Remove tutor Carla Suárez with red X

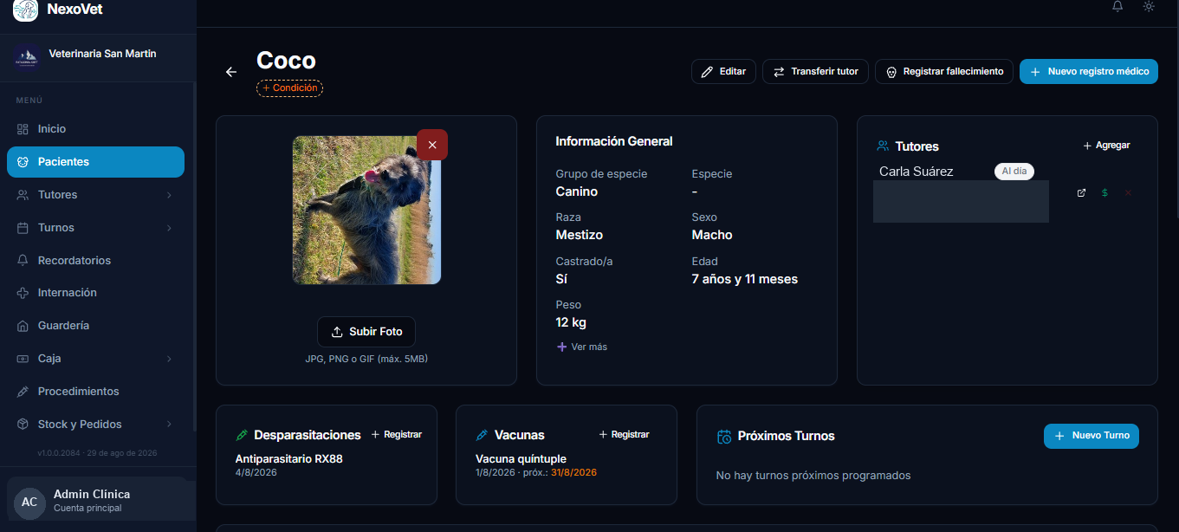coord(1128,193)
